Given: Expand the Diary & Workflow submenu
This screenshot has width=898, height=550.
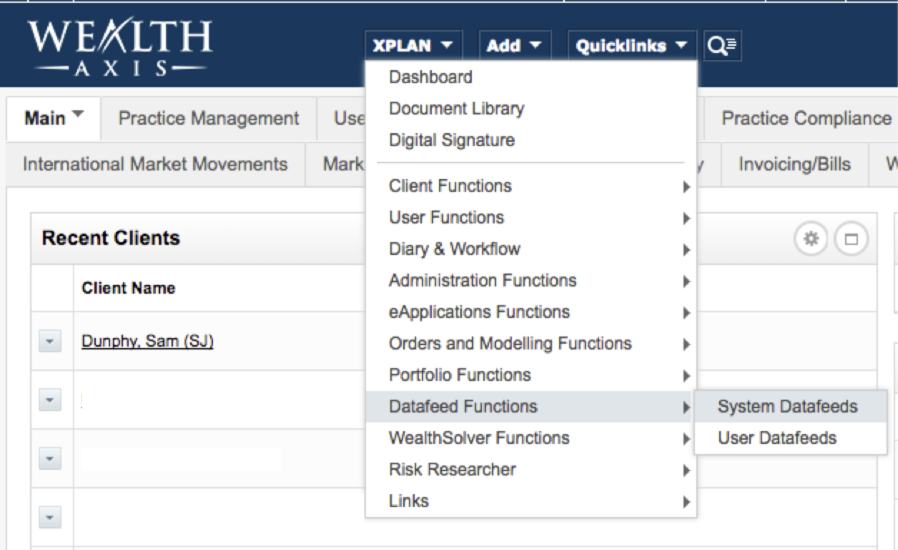Looking at the screenshot, I should coord(531,249).
